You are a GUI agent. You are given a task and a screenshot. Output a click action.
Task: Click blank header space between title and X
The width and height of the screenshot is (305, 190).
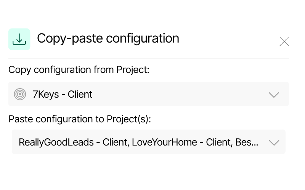(229, 39)
